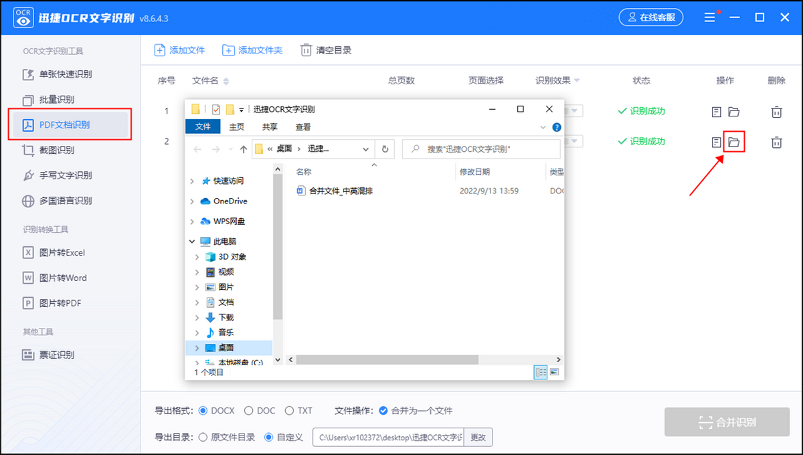Screen dimensions: 803x455
Task: Open output folder for row 1
Action: (x=734, y=112)
